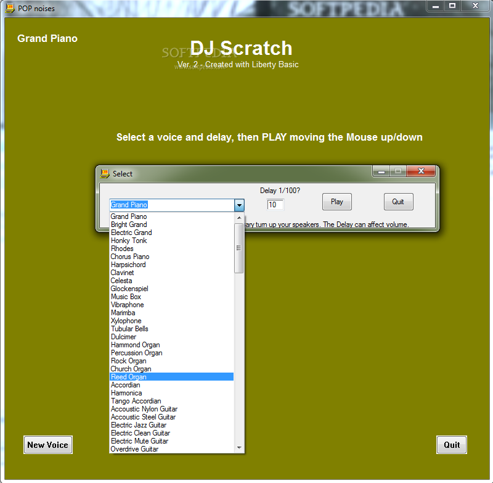Image resolution: width=493 pixels, height=483 pixels.
Task: Choose Dulcimer from the list
Action: click(x=172, y=337)
